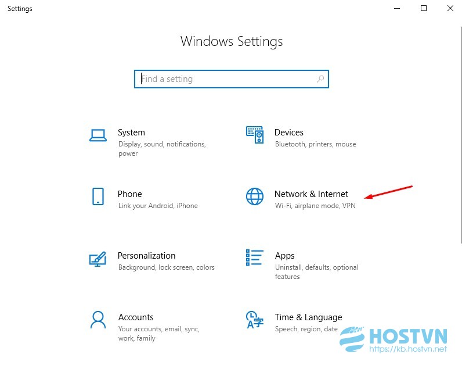This screenshot has width=462, height=365.
Task: Open Personalization title
Action: [146, 256]
